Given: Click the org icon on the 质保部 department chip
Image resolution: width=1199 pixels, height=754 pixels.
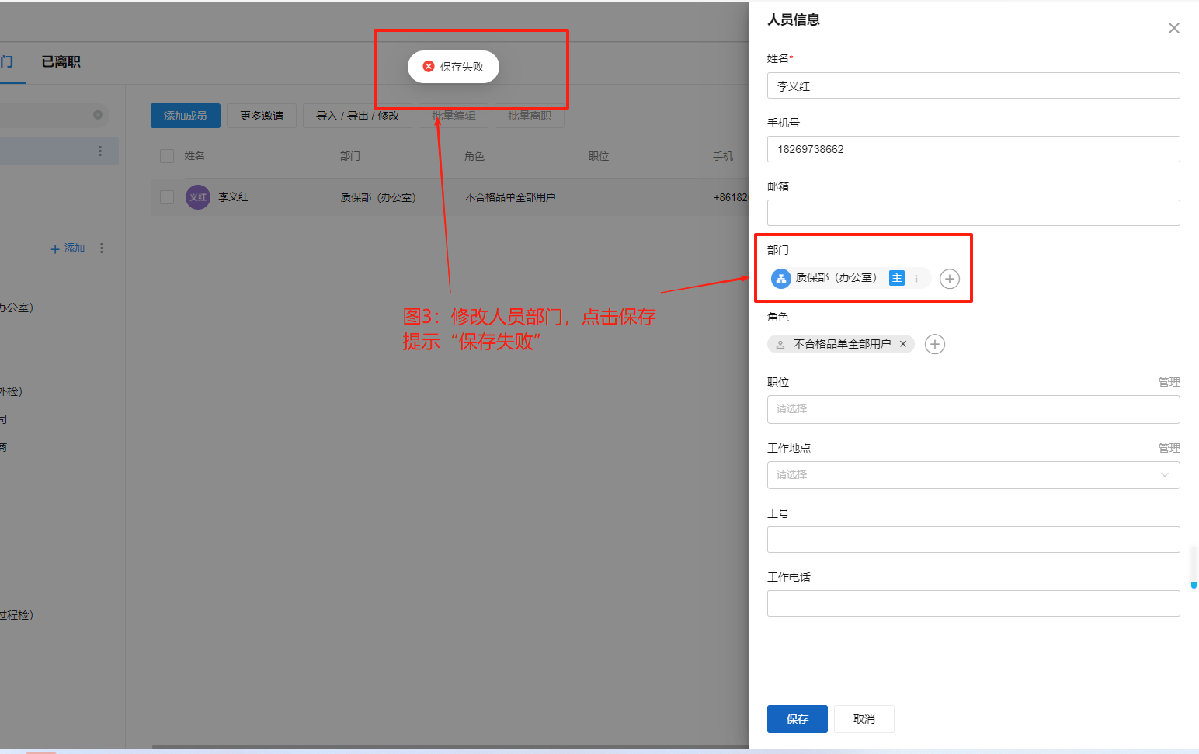Looking at the screenshot, I should point(781,278).
